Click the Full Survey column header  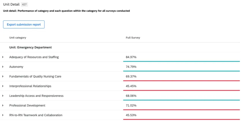pyautogui.click(x=133, y=38)
